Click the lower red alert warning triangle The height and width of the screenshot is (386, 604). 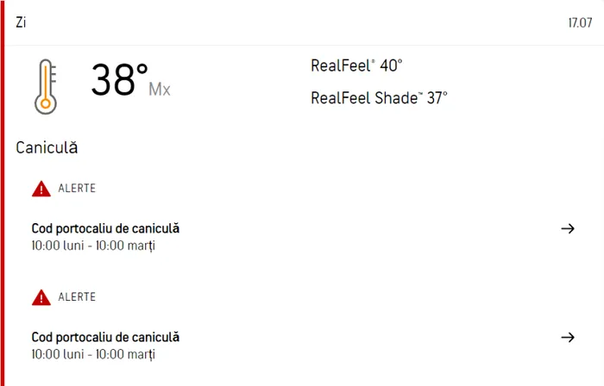tap(41, 297)
